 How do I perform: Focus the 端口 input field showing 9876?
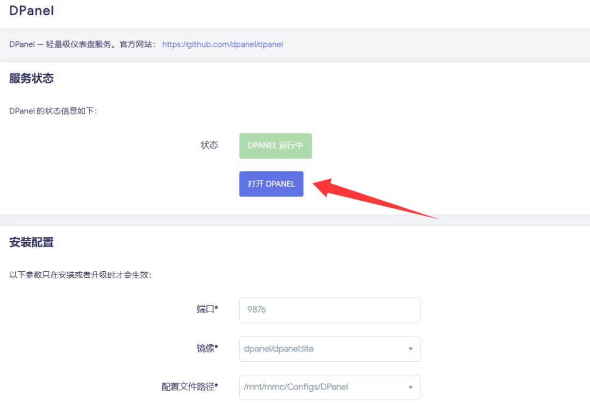coord(329,310)
